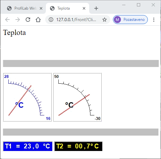Bookmark this page with the star
Screen dimensions: 161x159
(x=105, y=20)
